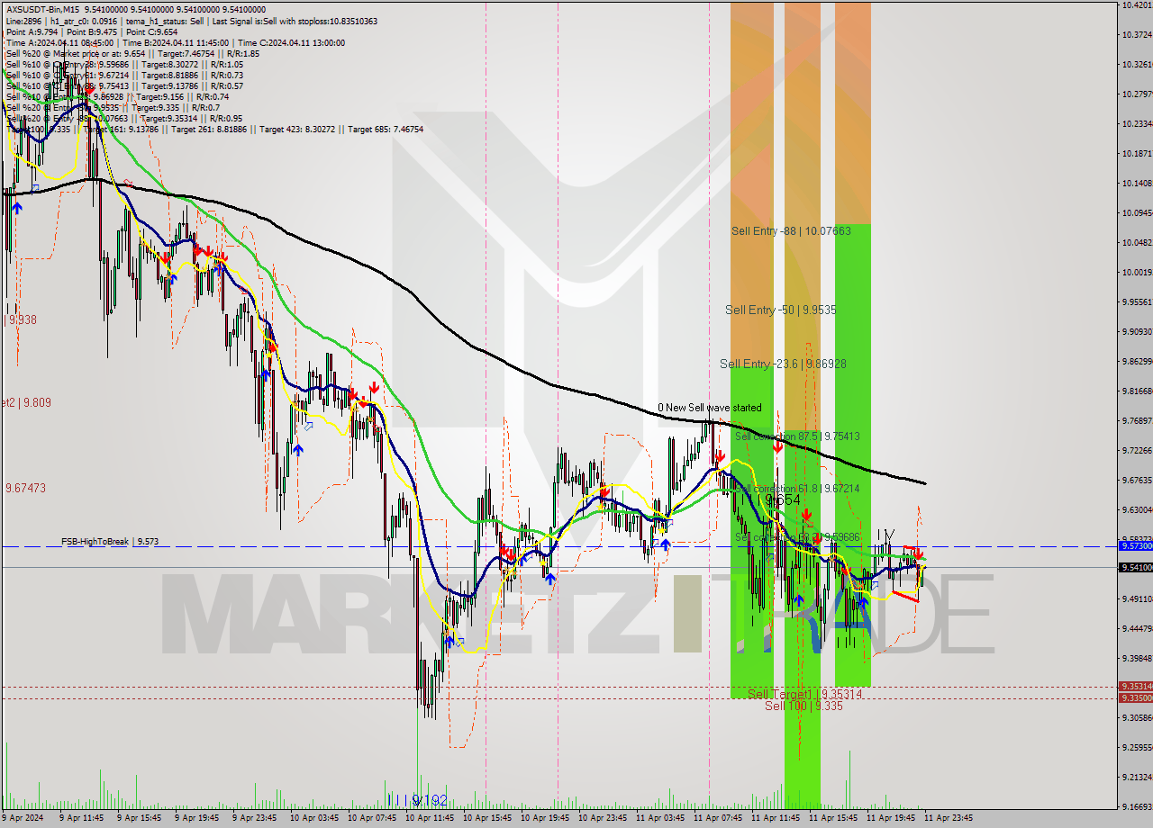Click the '10 Apr 03:45' time axis label
Screen dimensions: 1153x828
tap(313, 818)
